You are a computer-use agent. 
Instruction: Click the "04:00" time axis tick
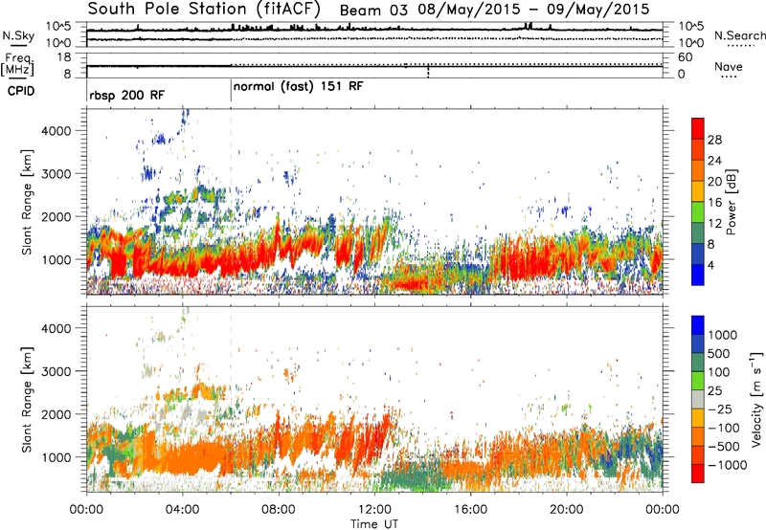pos(183,510)
